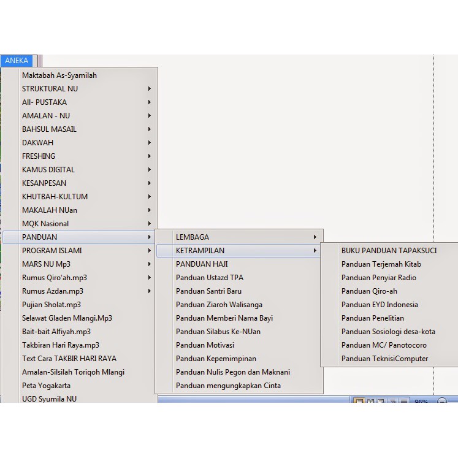The height and width of the screenshot is (458, 458).
Task: Open the ANEKA menu tab
Action: point(17,61)
